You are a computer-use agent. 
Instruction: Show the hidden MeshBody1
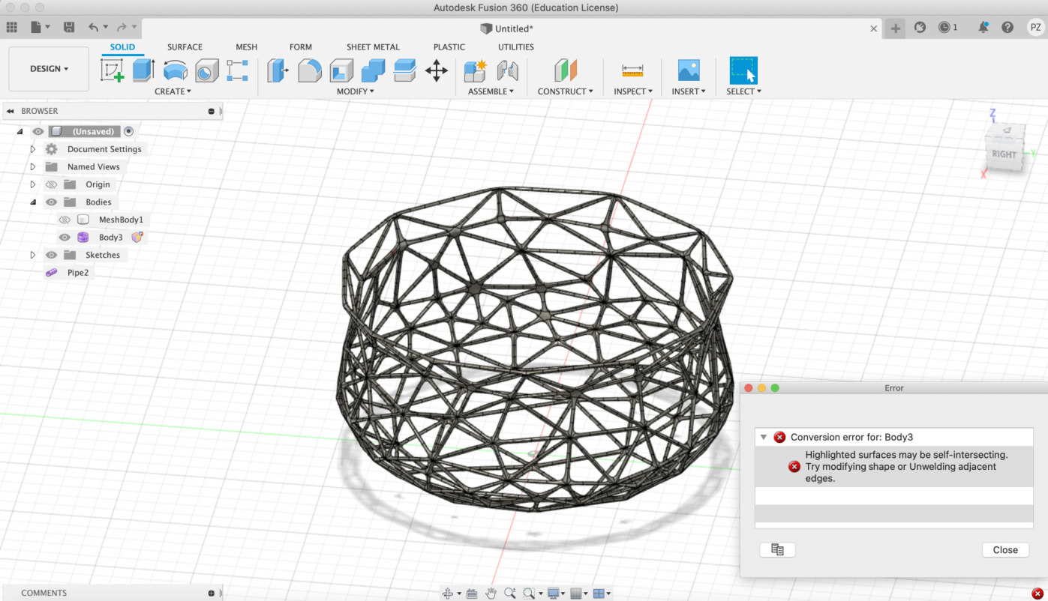[x=65, y=220]
